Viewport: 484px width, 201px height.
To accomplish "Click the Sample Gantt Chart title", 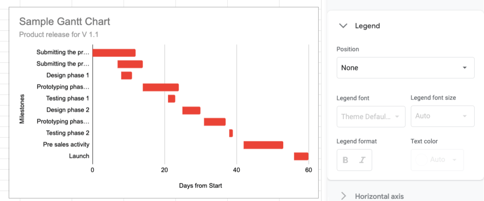I will point(65,21).
